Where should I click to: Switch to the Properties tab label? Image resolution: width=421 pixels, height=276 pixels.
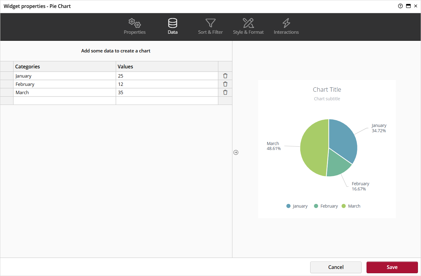click(135, 32)
